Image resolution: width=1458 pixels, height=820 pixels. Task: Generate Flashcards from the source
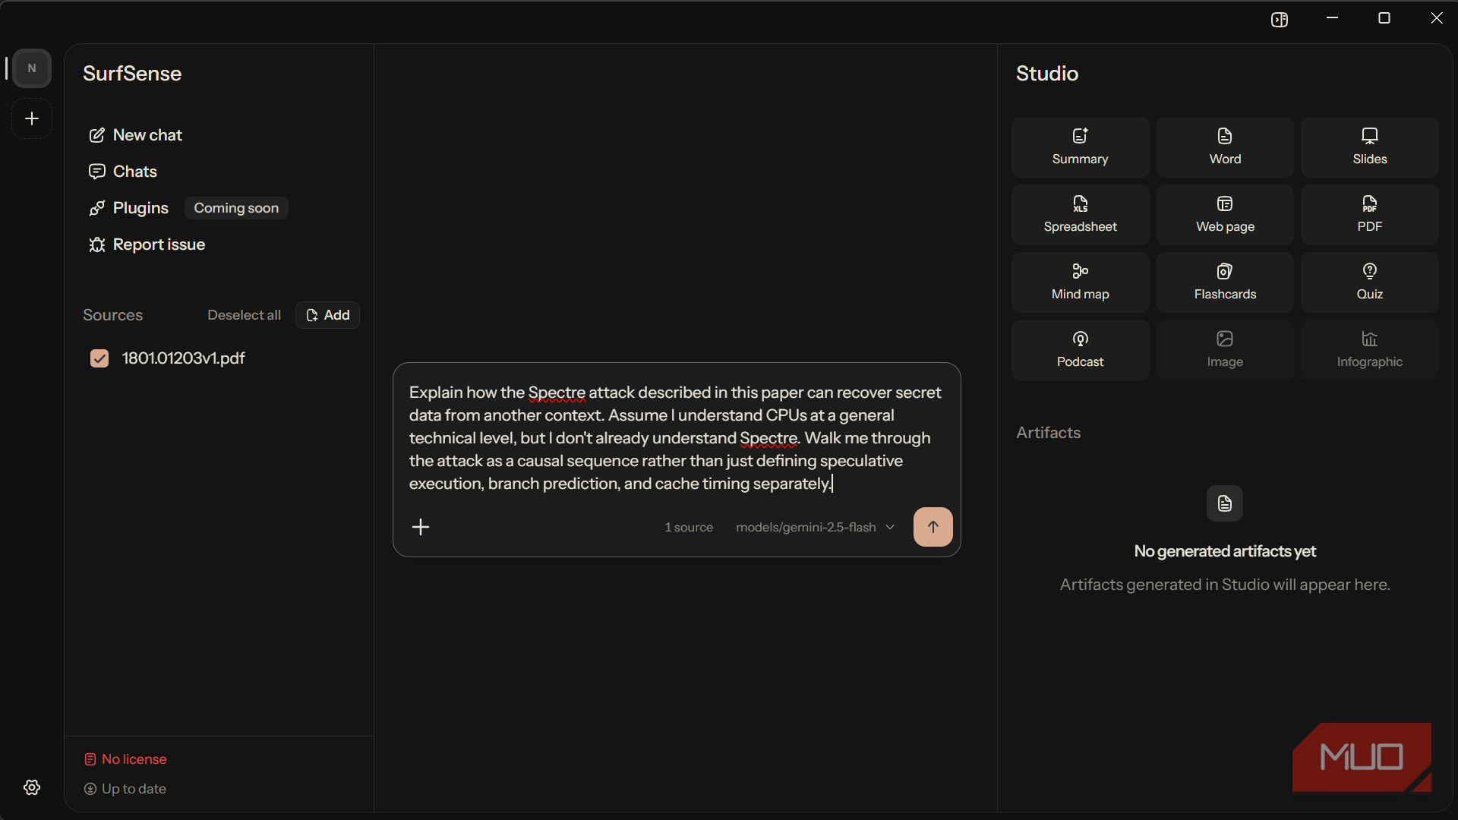coord(1225,282)
